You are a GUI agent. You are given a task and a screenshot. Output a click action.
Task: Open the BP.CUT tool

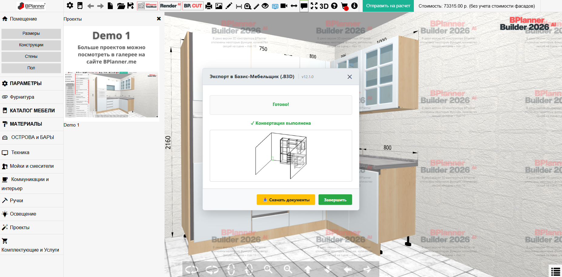pos(193,6)
